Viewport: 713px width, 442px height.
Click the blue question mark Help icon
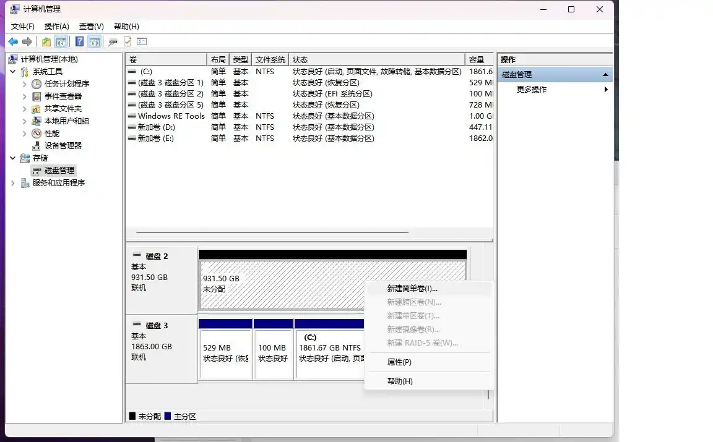click(x=79, y=42)
